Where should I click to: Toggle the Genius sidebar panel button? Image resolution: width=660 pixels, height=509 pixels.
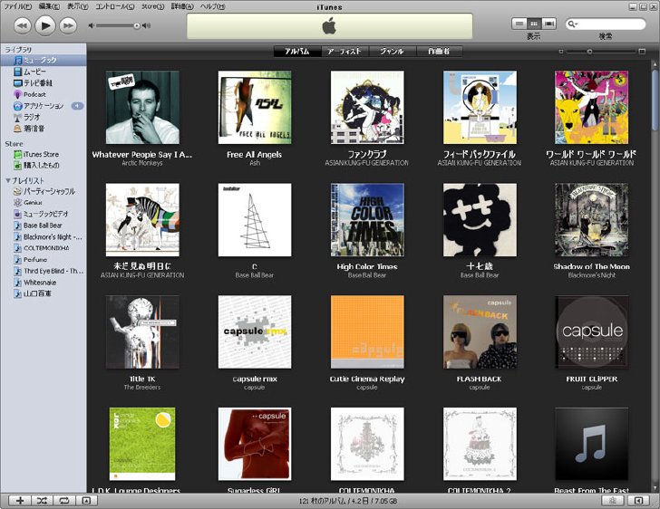click(638, 501)
